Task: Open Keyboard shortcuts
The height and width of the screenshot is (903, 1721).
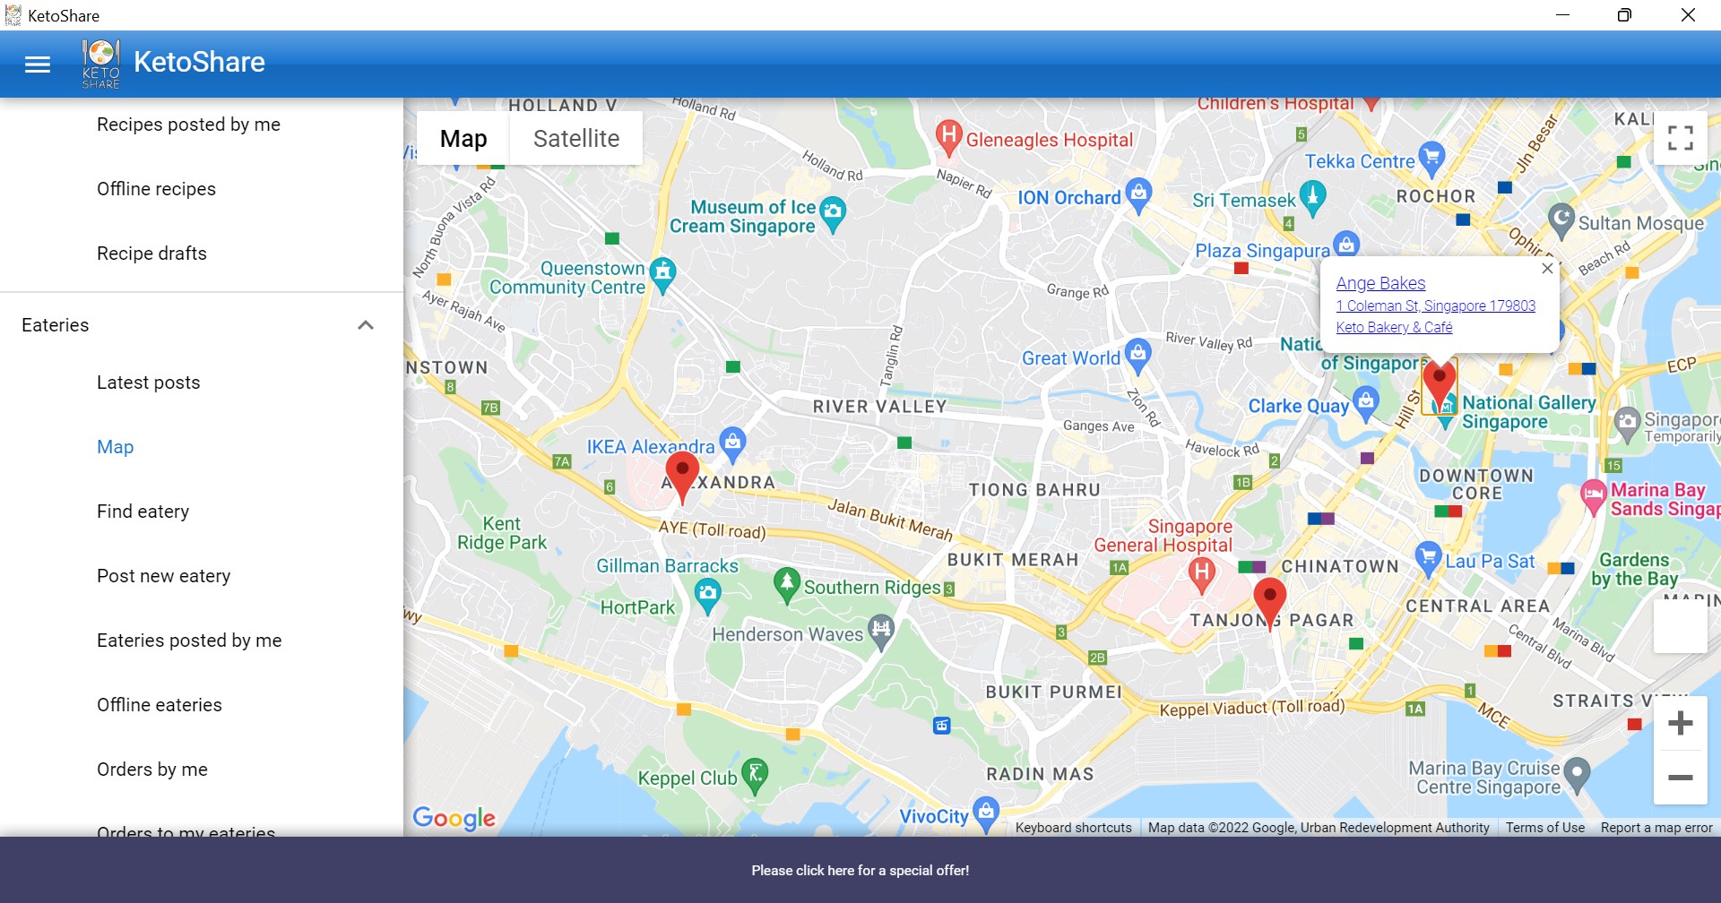Action: point(1074,828)
